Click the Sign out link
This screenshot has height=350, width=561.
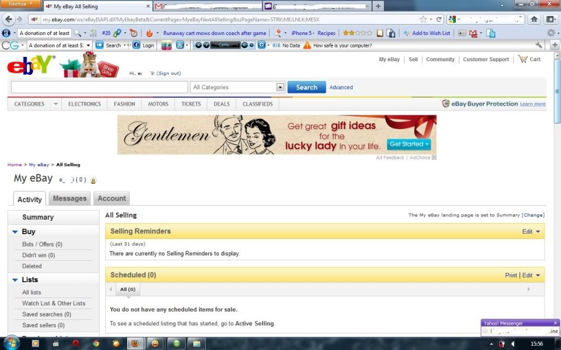coord(169,73)
